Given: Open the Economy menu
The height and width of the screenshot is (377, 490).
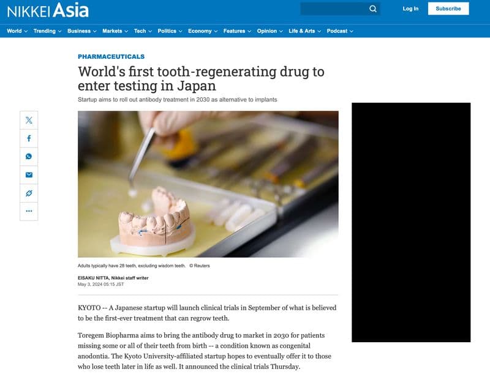Looking at the screenshot, I should click(203, 31).
